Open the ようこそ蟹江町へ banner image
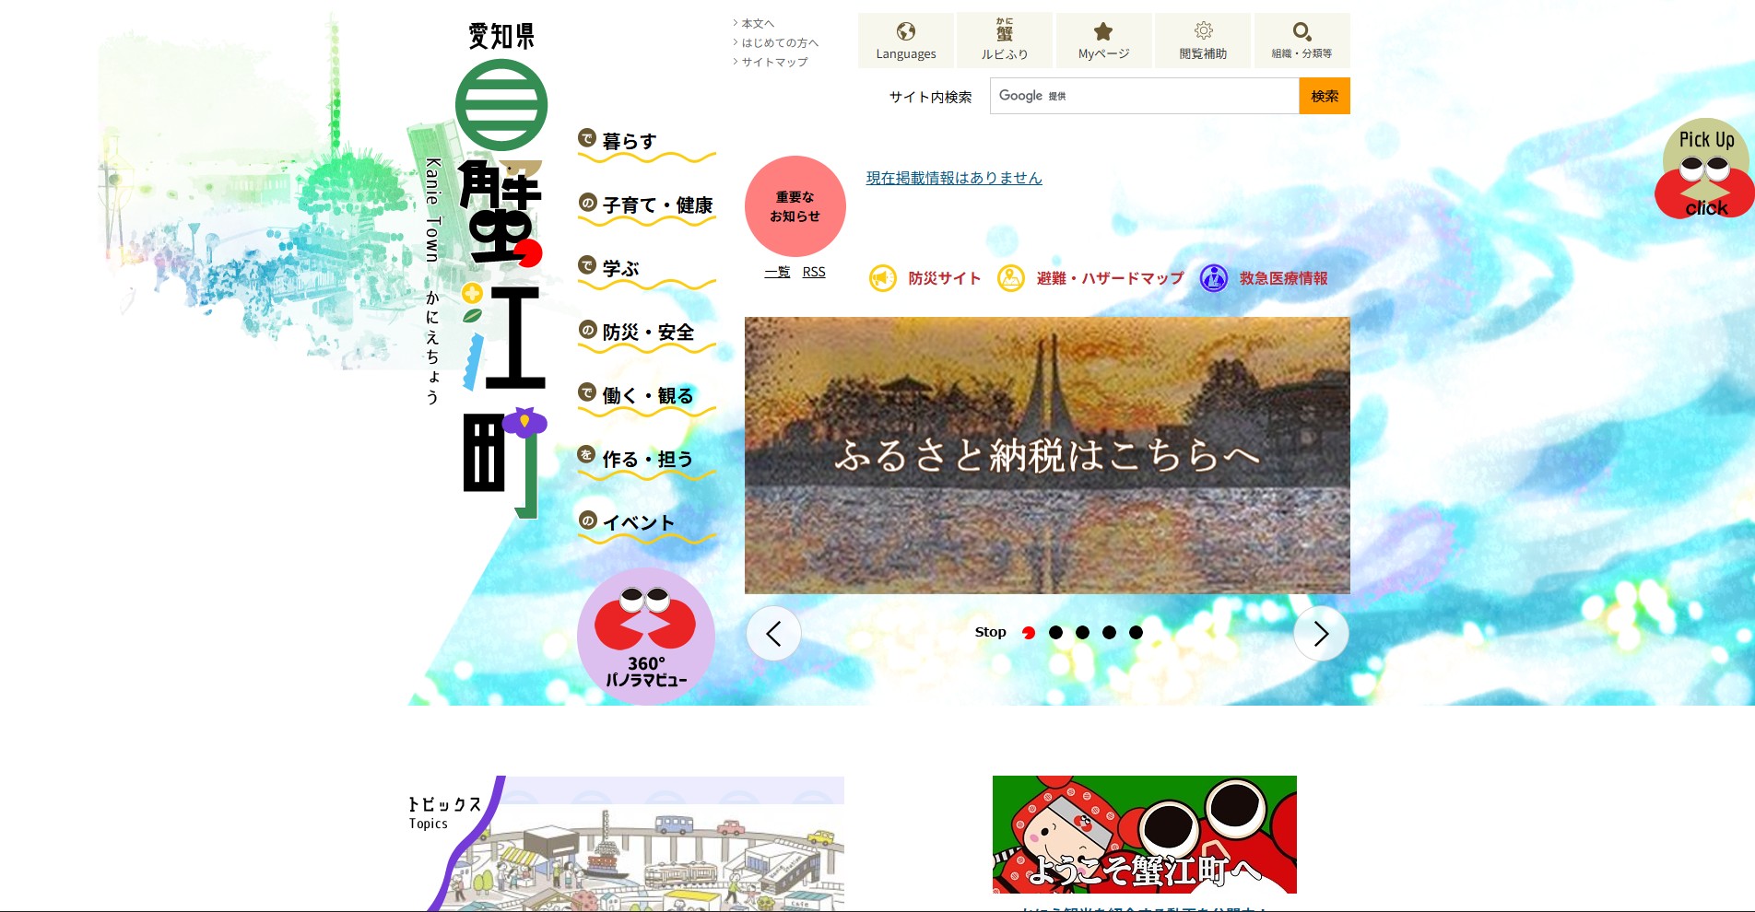 click(1144, 835)
